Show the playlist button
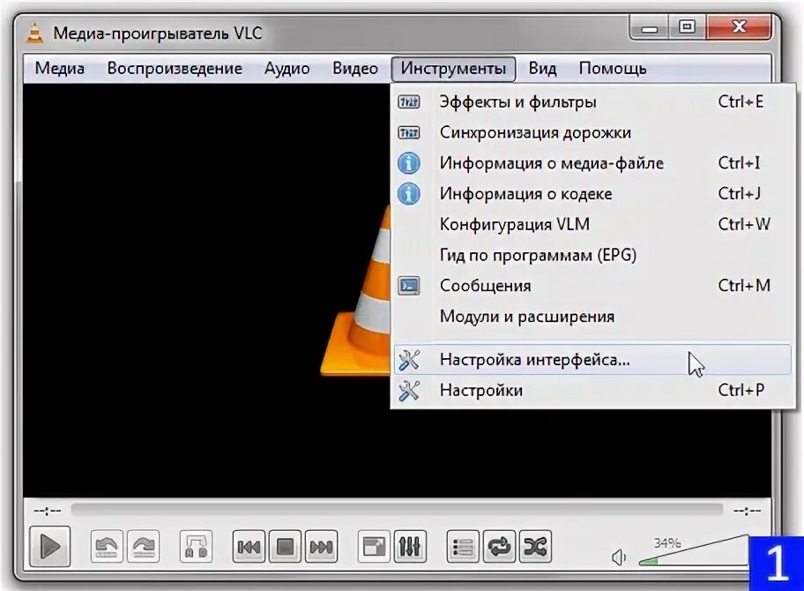 (x=463, y=547)
